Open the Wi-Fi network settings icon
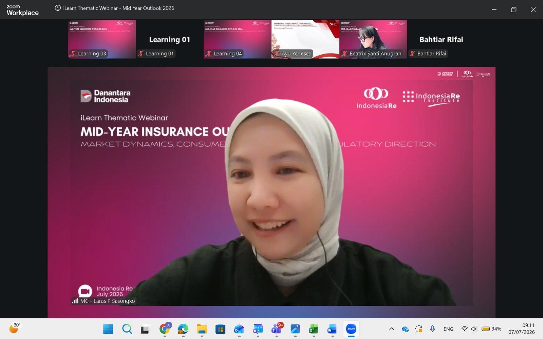Screen dimensions: 543x339 coord(464,329)
